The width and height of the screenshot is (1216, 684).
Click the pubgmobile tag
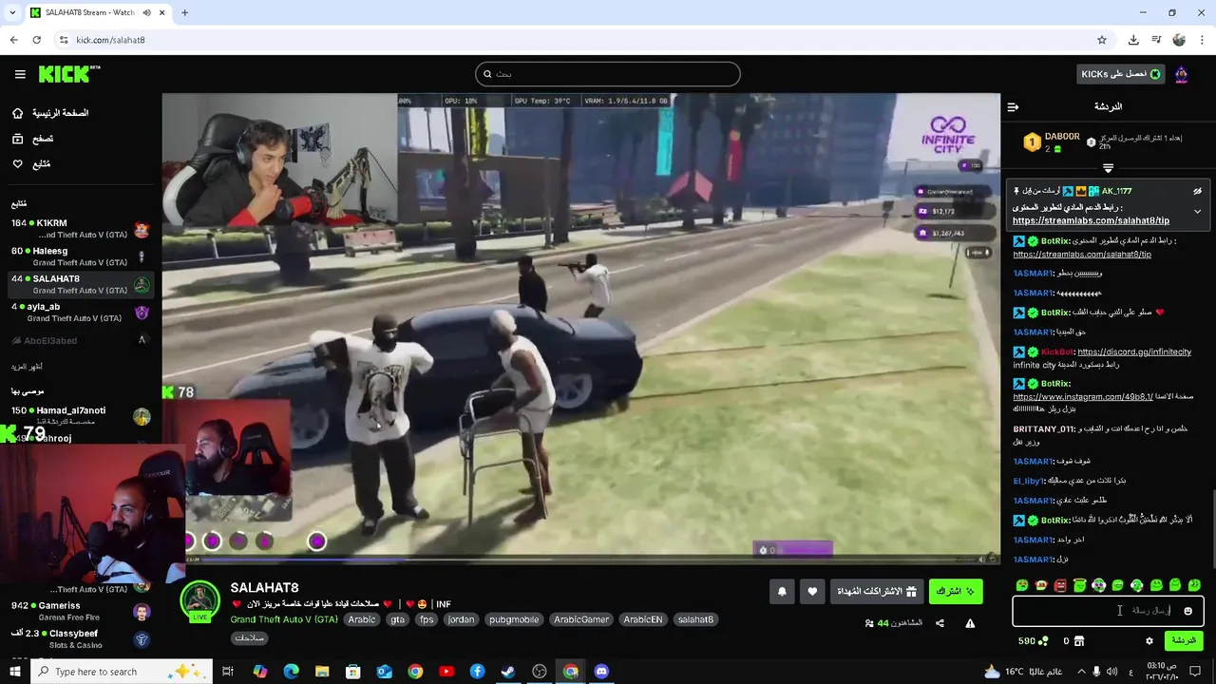pos(514,619)
